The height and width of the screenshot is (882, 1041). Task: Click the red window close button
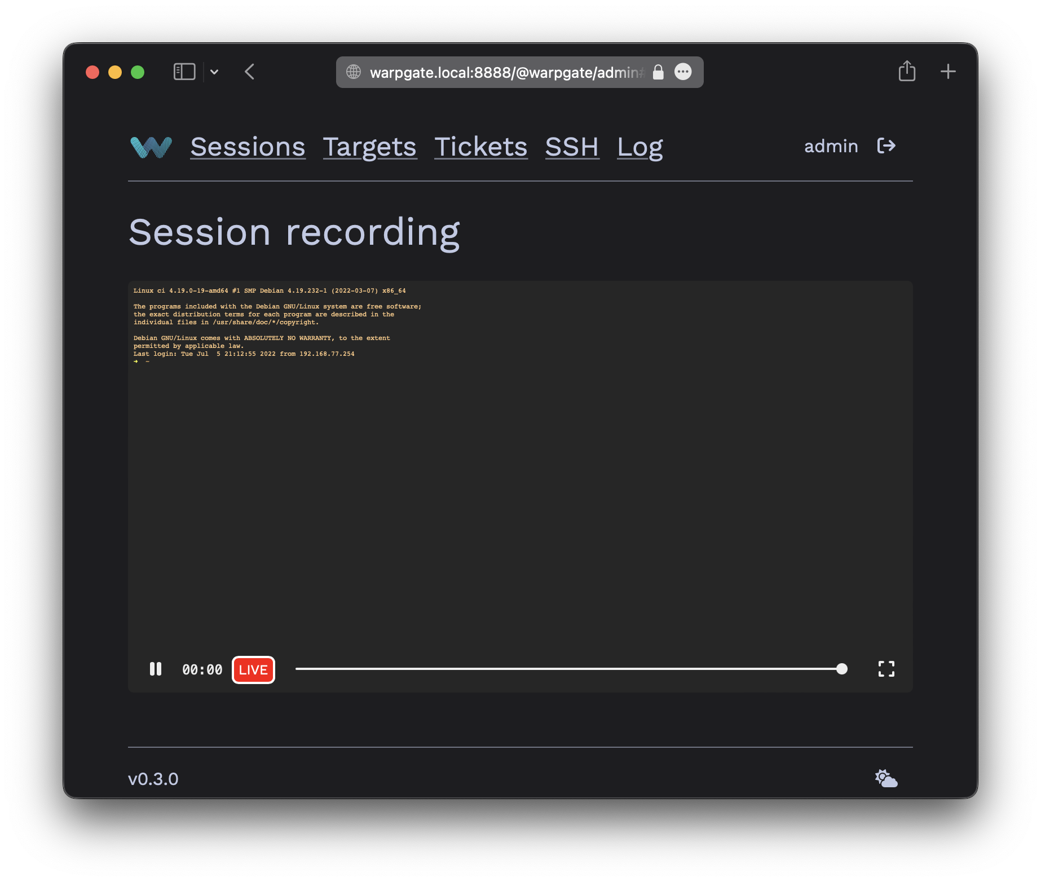[x=92, y=72]
